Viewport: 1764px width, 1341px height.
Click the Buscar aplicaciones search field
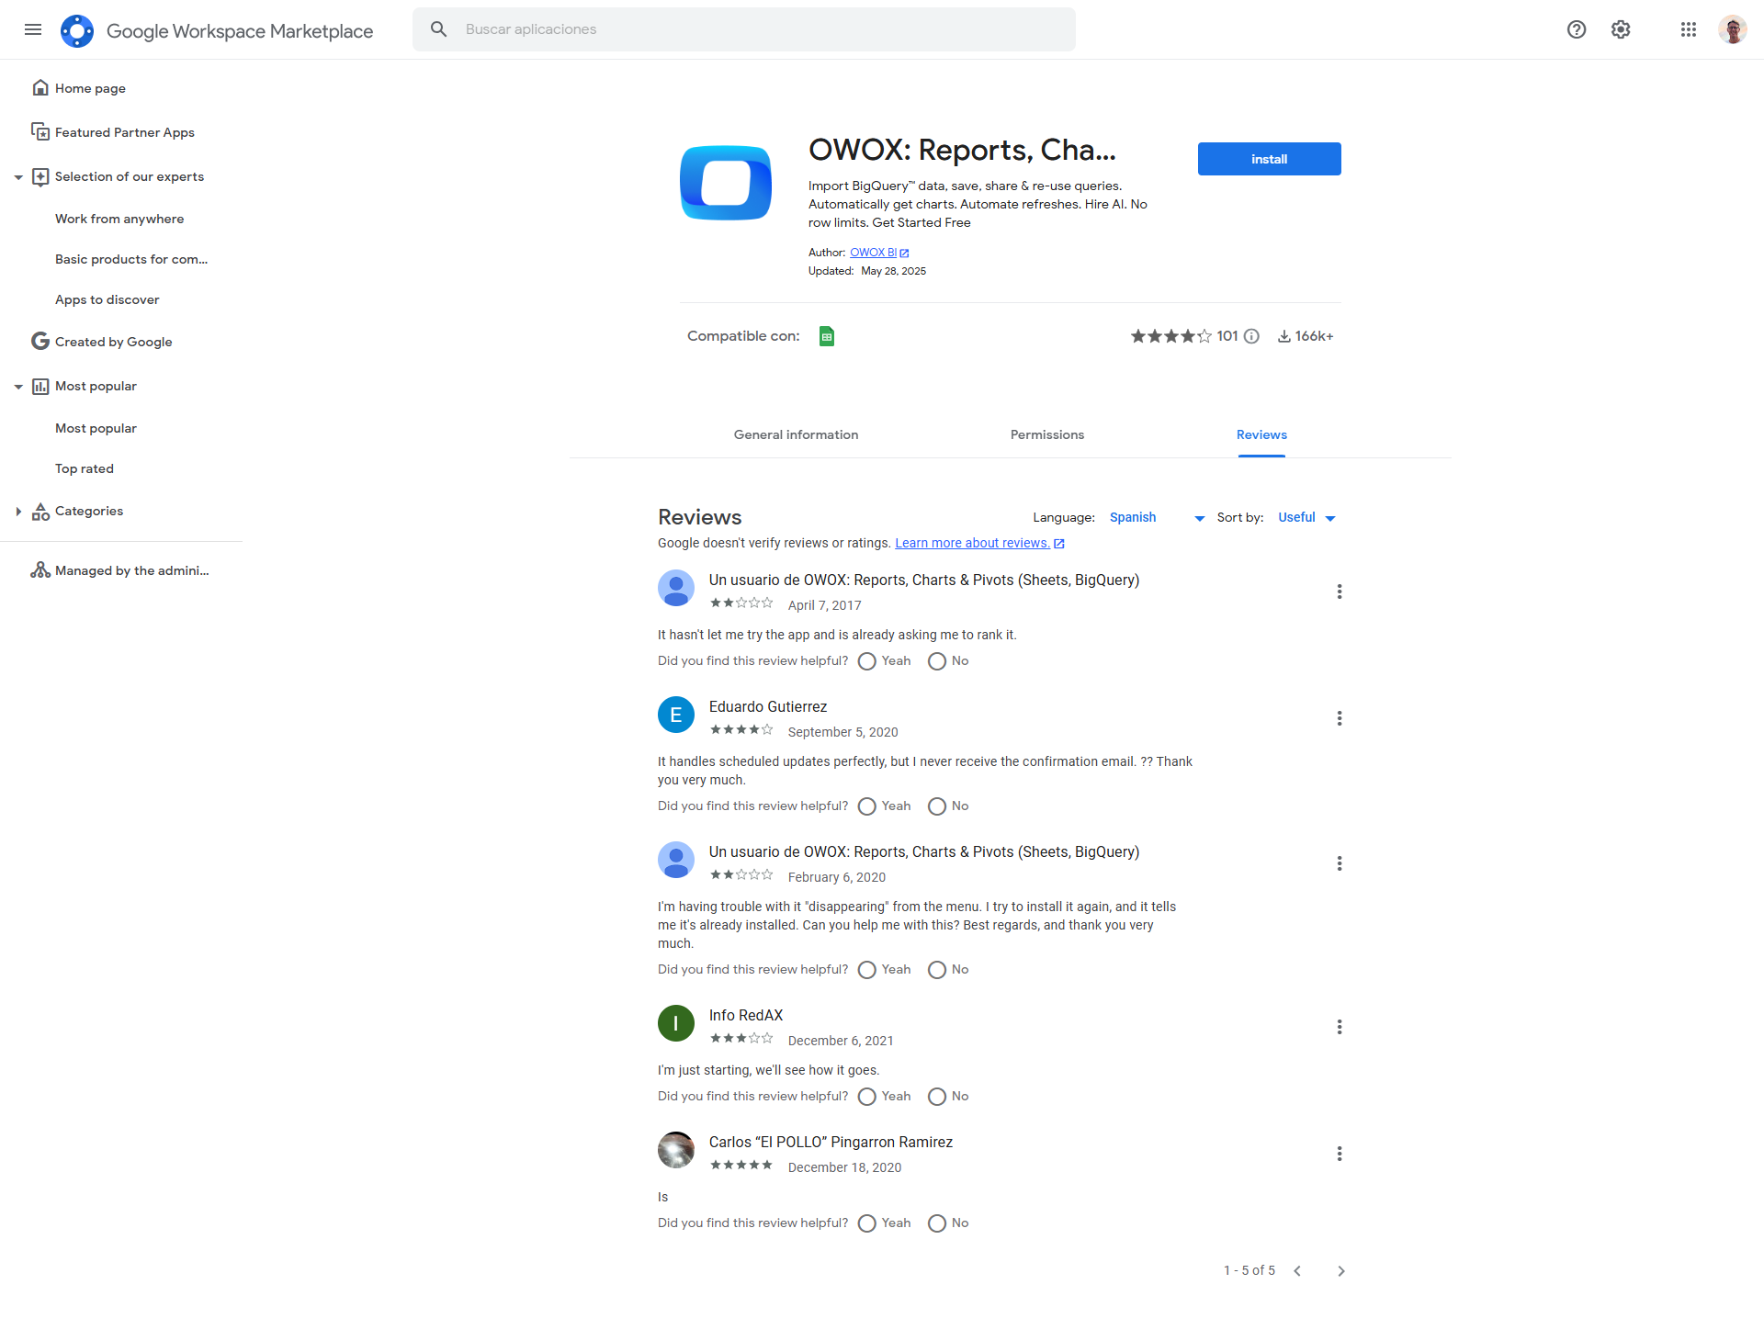pyautogui.click(x=763, y=29)
